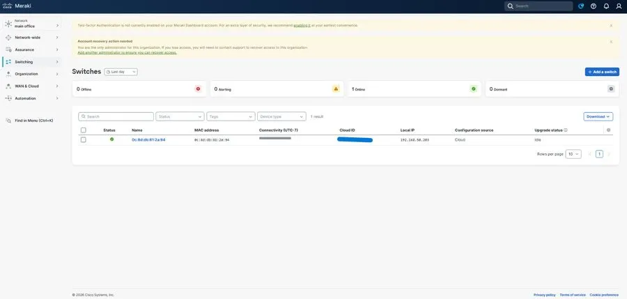Open the Rows per page dropdown

[x=573, y=154]
